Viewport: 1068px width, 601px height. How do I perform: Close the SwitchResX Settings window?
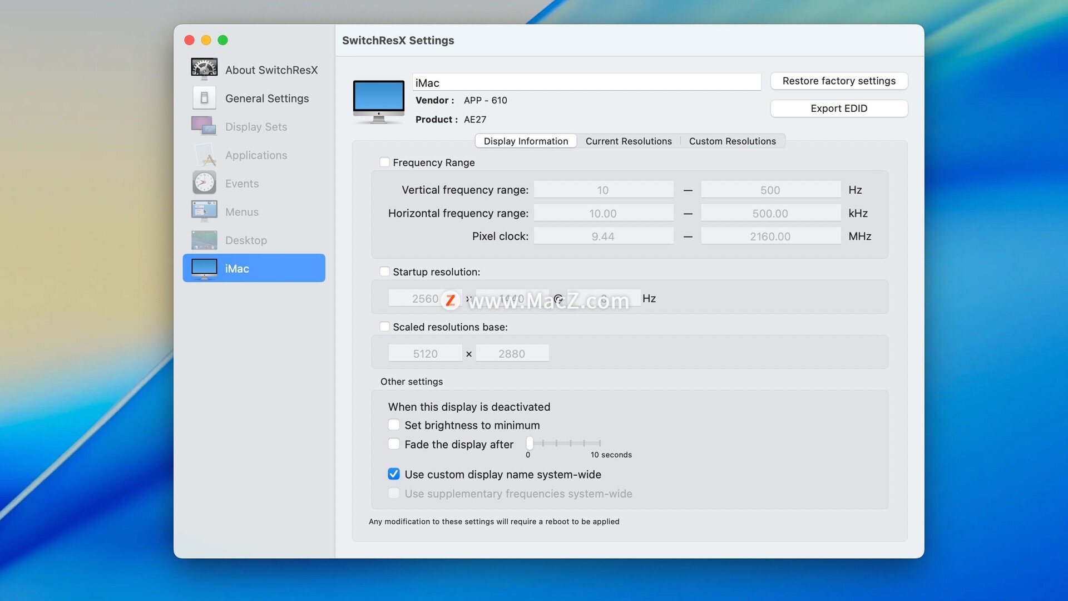[x=189, y=40]
